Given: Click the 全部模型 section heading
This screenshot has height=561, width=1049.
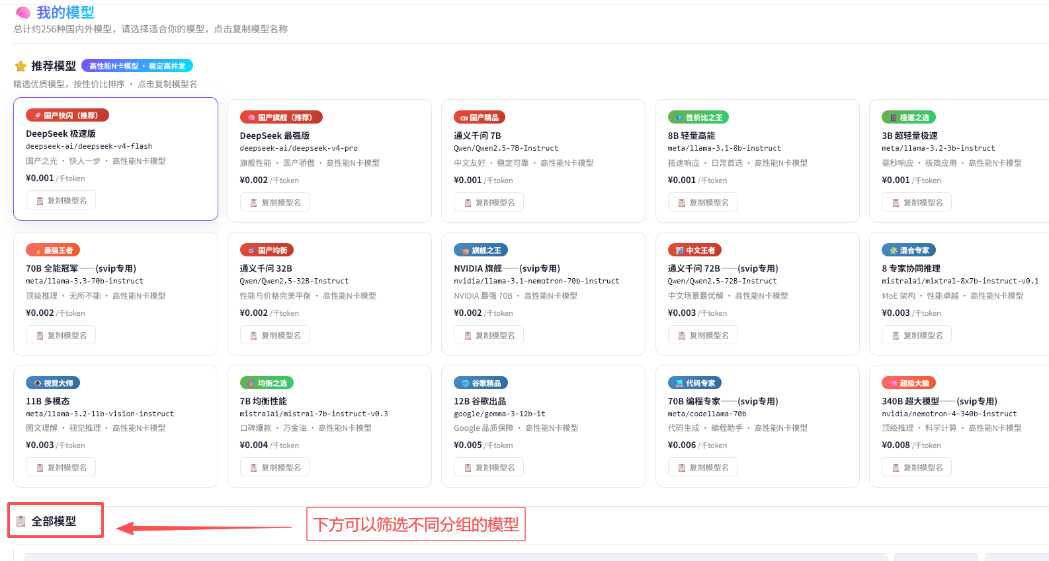Looking at the screenshot, I should coord(54,521).
